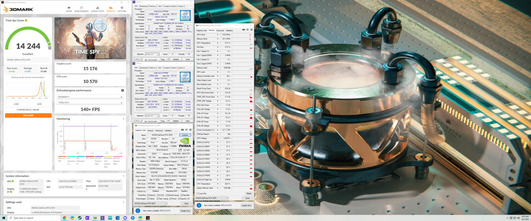Click the Lookup button in GPU-Z
531x221 pixels.
(185, 135)
